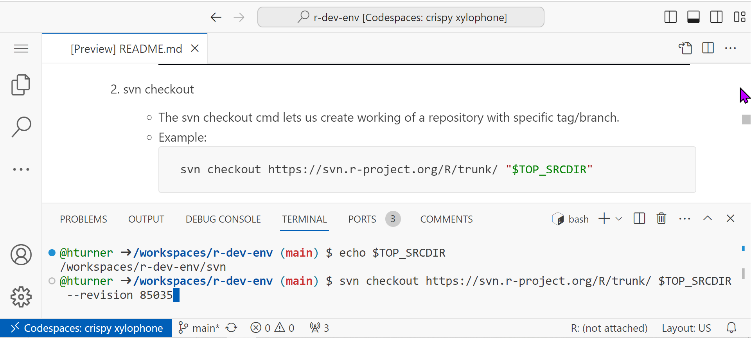Click the Codespaces: crispy xylophone remote button
Viewport: 751px width, 338px height.
pos(86,328)
